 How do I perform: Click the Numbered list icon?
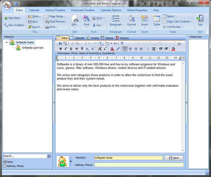(x=153, y=49)
